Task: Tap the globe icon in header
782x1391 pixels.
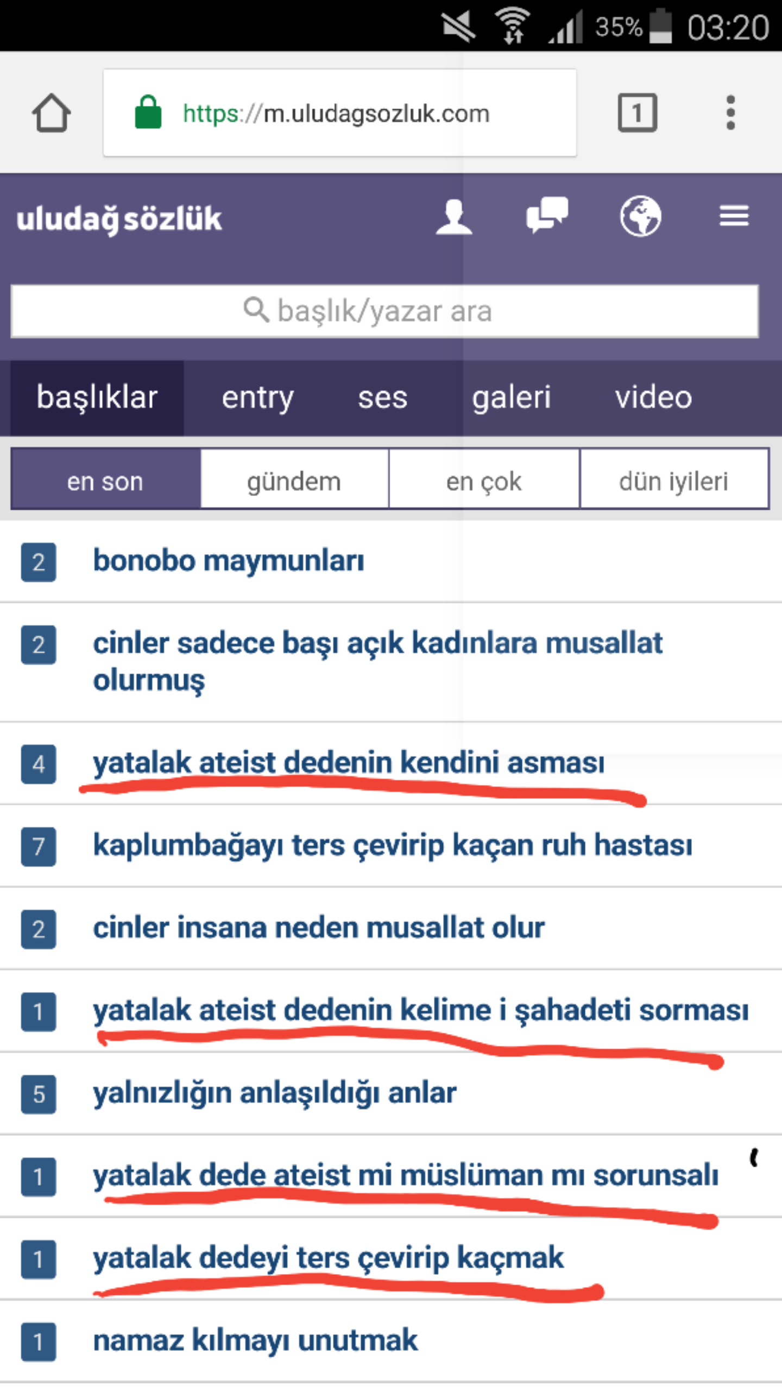Action: pos(640,216)
